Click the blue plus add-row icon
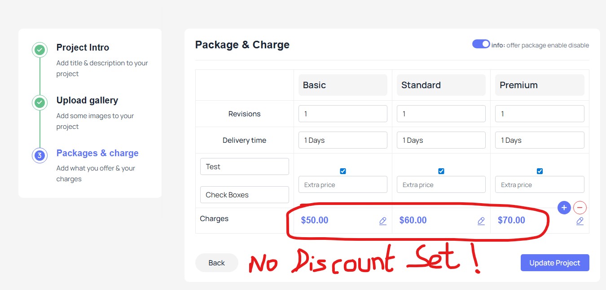Screen dimensions: 606x290 pyautogui.click(x=564, y=208)
